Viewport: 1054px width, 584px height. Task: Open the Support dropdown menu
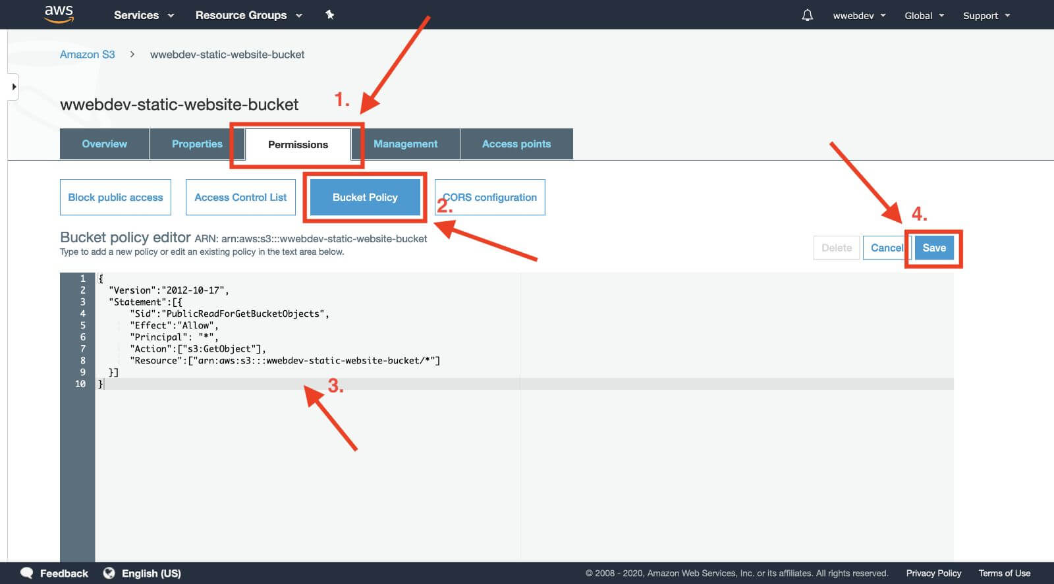tap(986, 16)
